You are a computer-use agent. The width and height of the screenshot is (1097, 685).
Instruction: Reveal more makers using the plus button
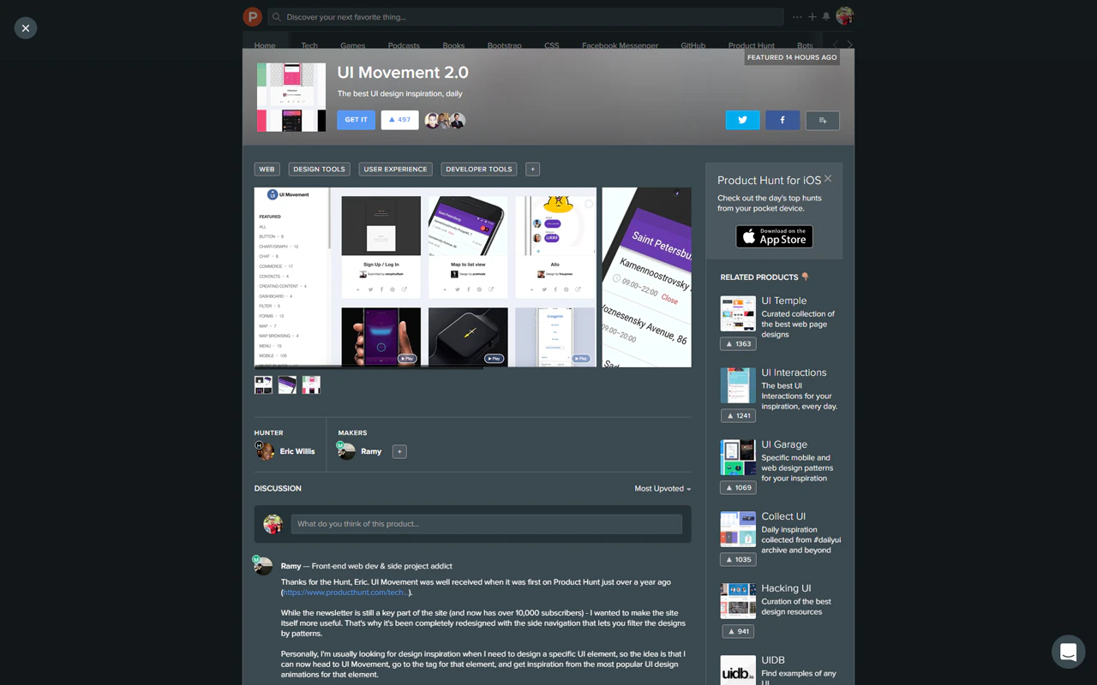tap(399, 451)
